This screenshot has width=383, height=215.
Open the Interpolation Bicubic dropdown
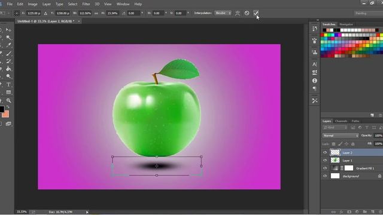[x=223, y=13]
